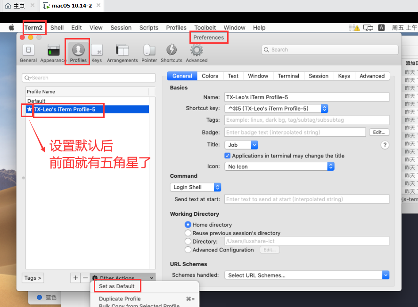Viewport: 418px width, 307px height.
Task: Open the Icon No Icon dropdown
Action: pos(279,166)
